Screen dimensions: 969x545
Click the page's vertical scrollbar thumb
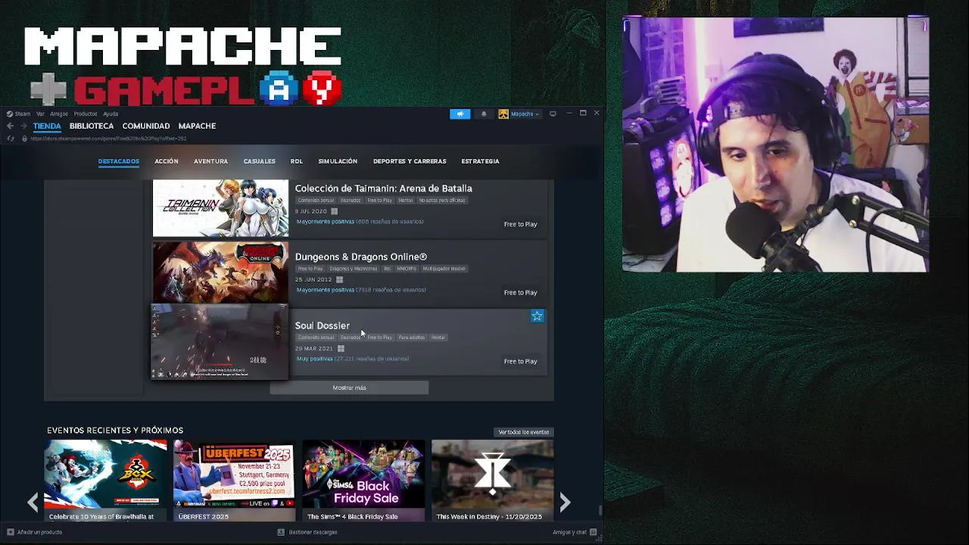(601, 511)
